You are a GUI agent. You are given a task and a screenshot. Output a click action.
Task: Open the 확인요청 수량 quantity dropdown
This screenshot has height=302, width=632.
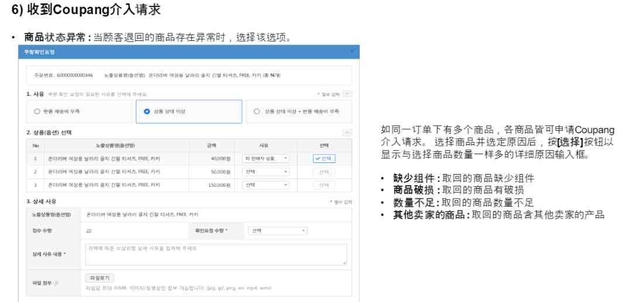(x=278, y=231)
